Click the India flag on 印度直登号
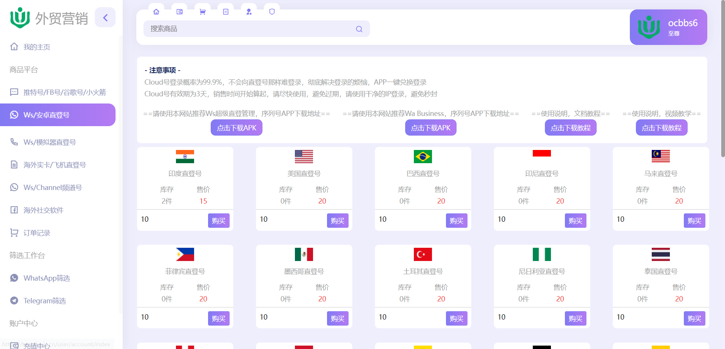 (x=185, y=156)
